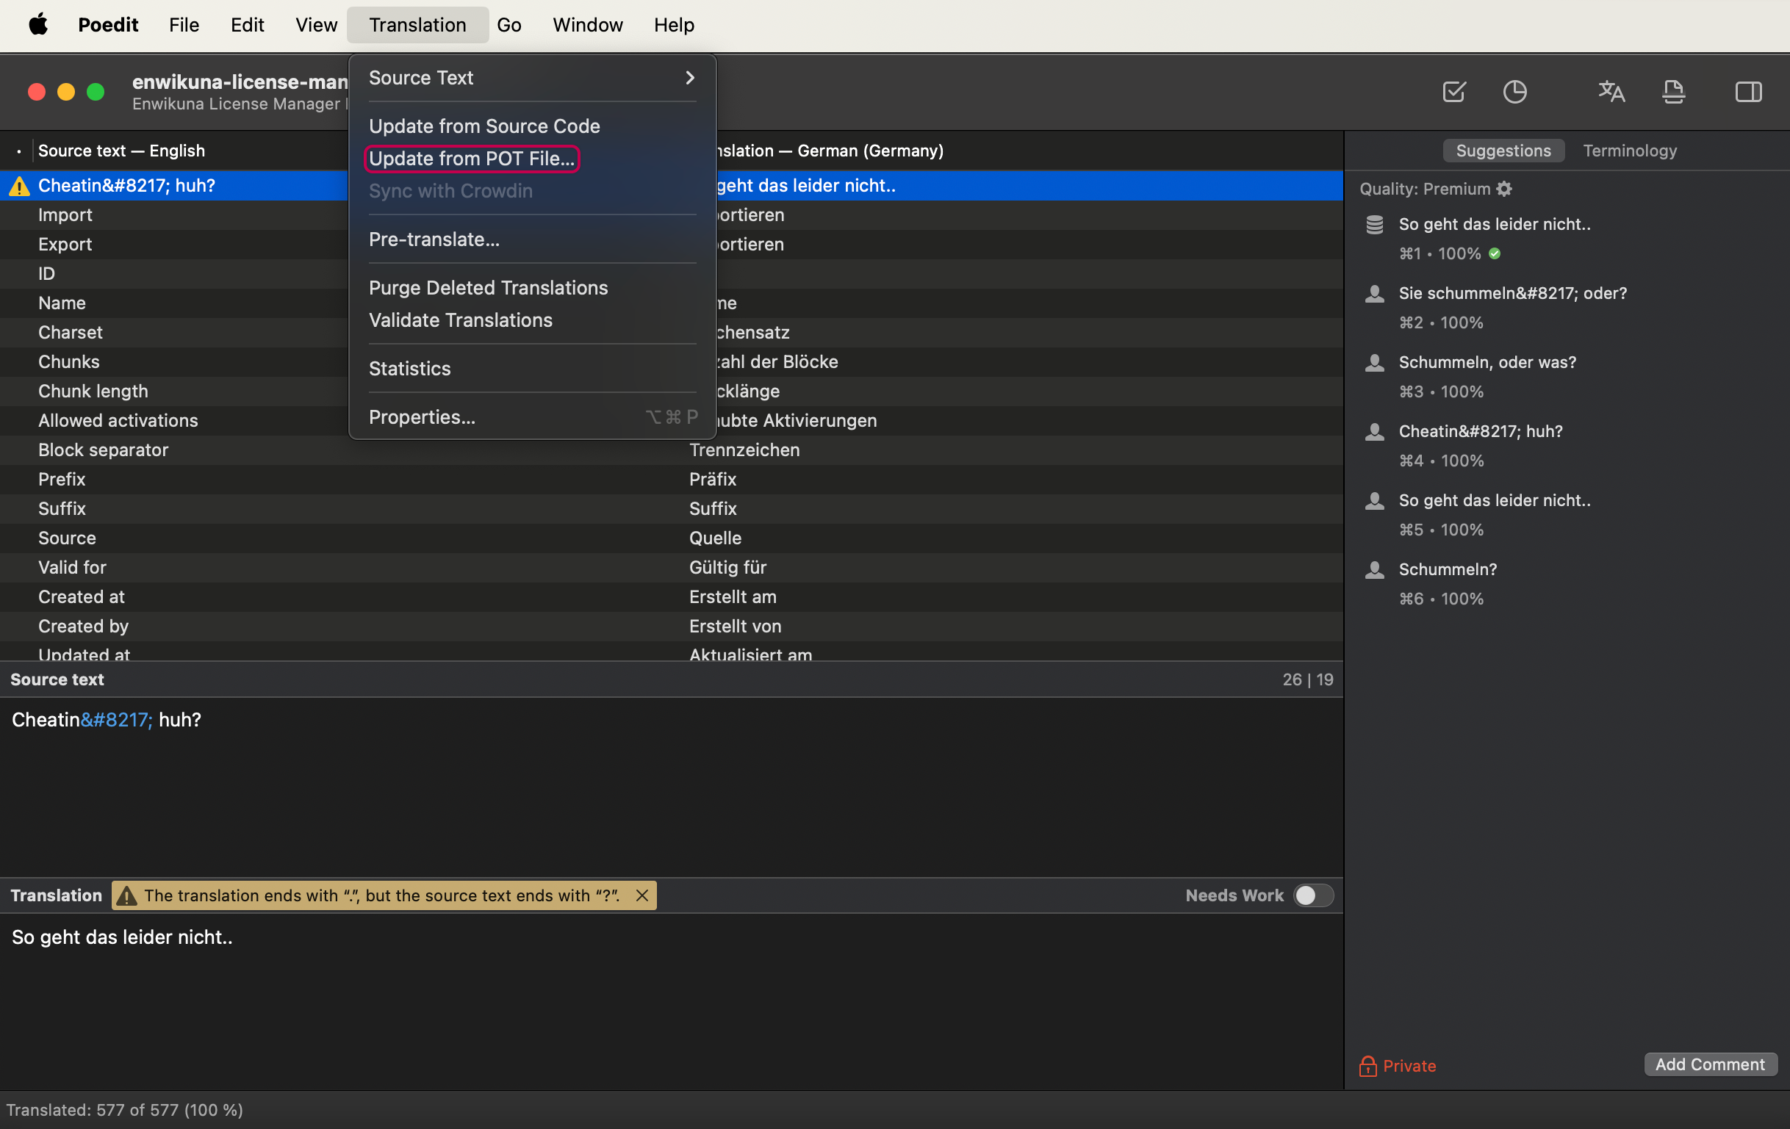
Task: Click the warning icon on Cheatin row
Action: pos(18,186)
